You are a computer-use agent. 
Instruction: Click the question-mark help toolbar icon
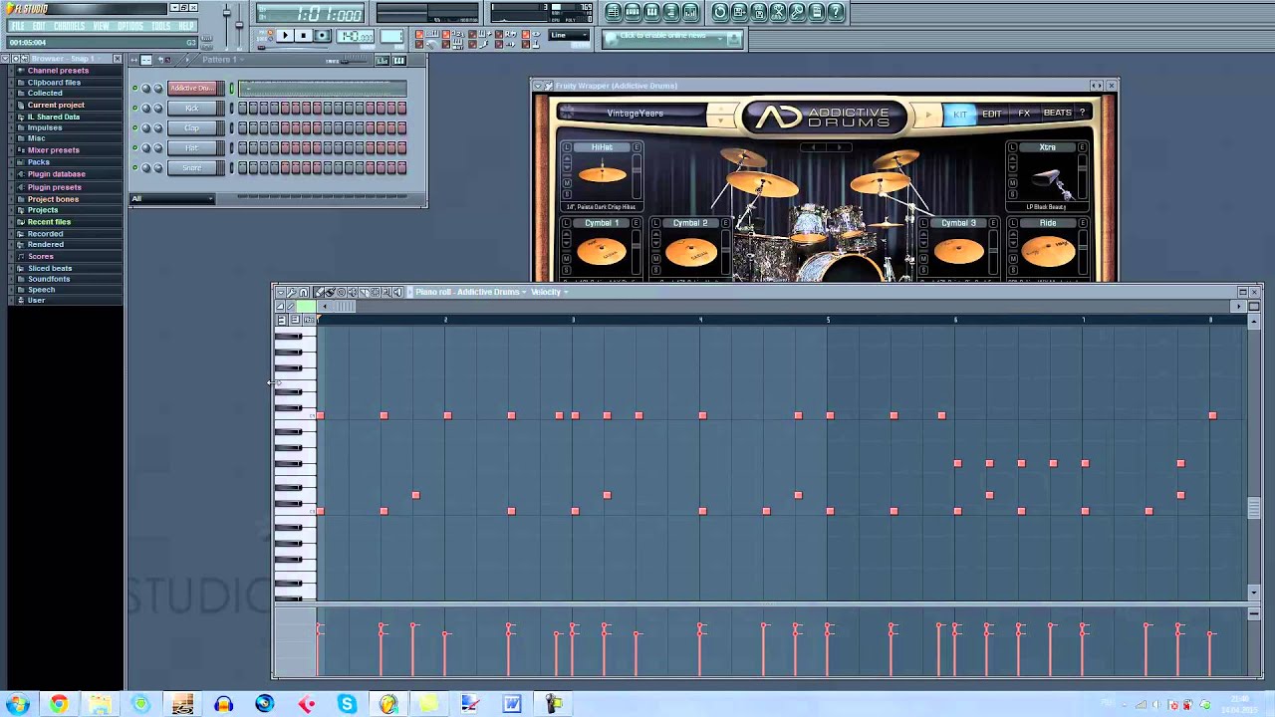pos(836,12)
